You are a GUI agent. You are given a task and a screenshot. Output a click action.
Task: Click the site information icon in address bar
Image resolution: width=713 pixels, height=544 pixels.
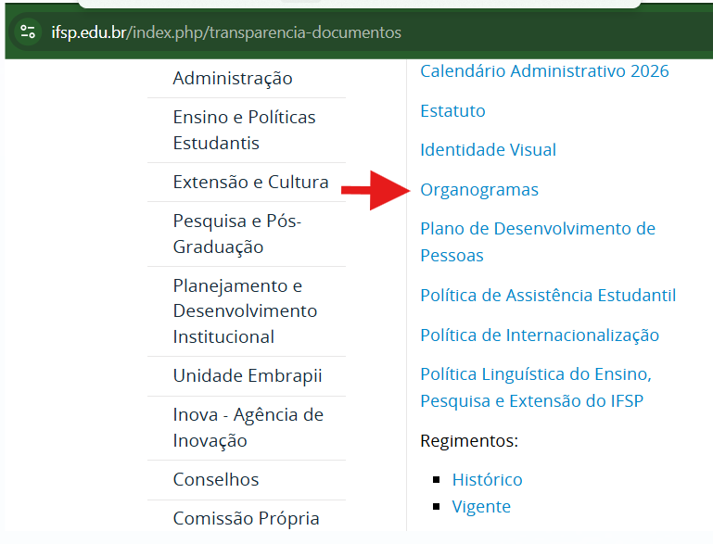coord(28,32)
